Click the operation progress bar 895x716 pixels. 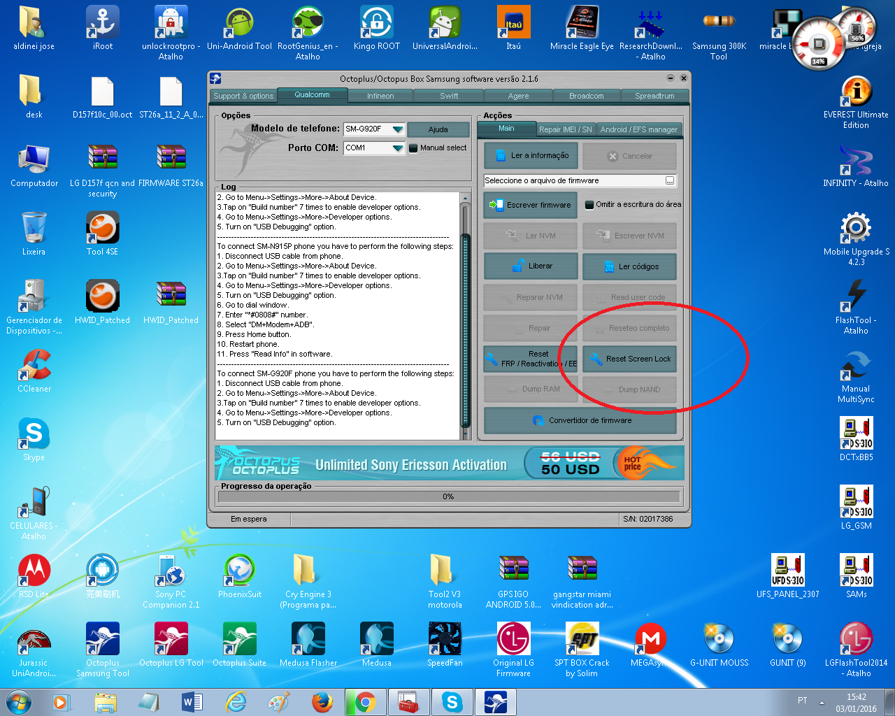449,496
